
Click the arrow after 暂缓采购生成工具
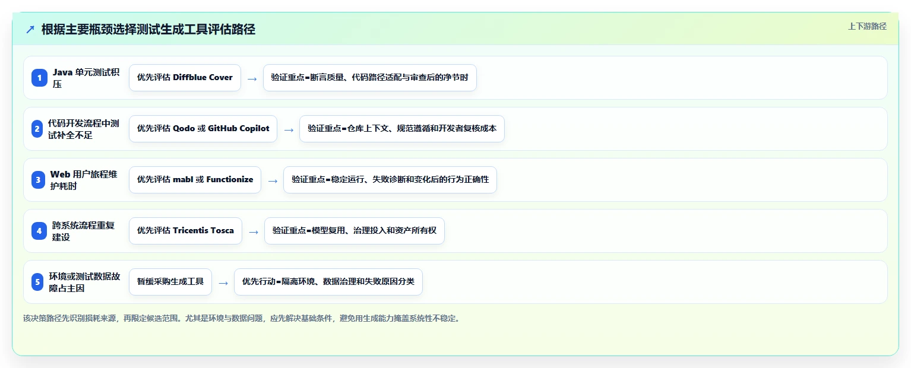click(x=223, y=283)
